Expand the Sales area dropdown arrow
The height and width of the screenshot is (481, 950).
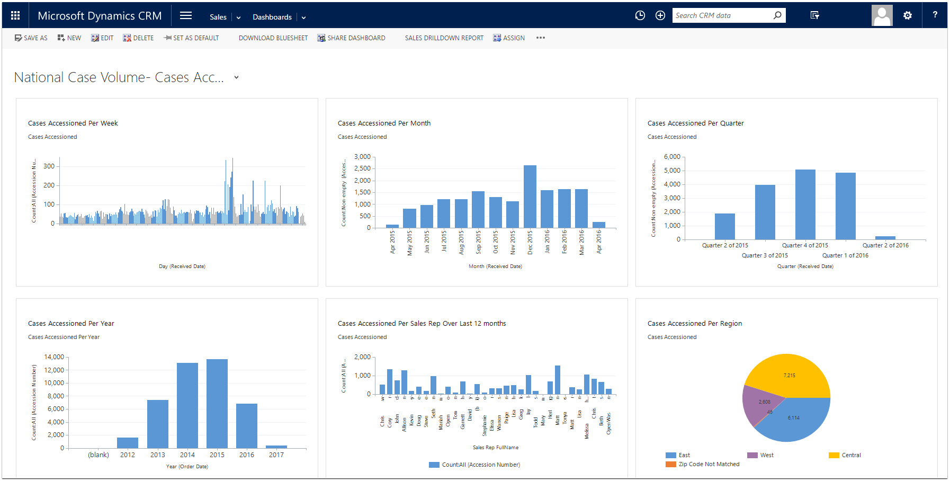click(x=239, y=17)
